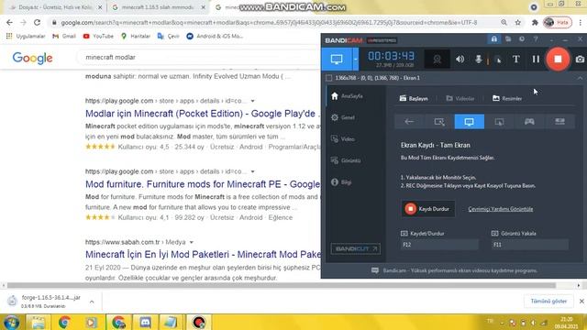Viewport: 587px width, 330px height.
Task: Toggle Bandicam webcam overlay icon
Action: click(437, 59)
